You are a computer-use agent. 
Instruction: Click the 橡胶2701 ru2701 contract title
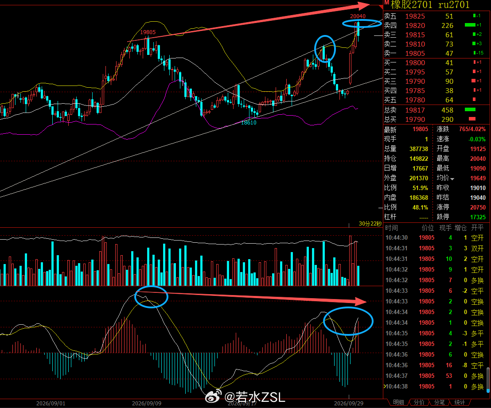click(430, 5)
